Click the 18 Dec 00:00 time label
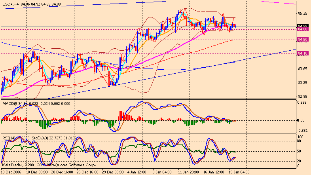This screenshot has width=311, height=175. click(36, 172)
